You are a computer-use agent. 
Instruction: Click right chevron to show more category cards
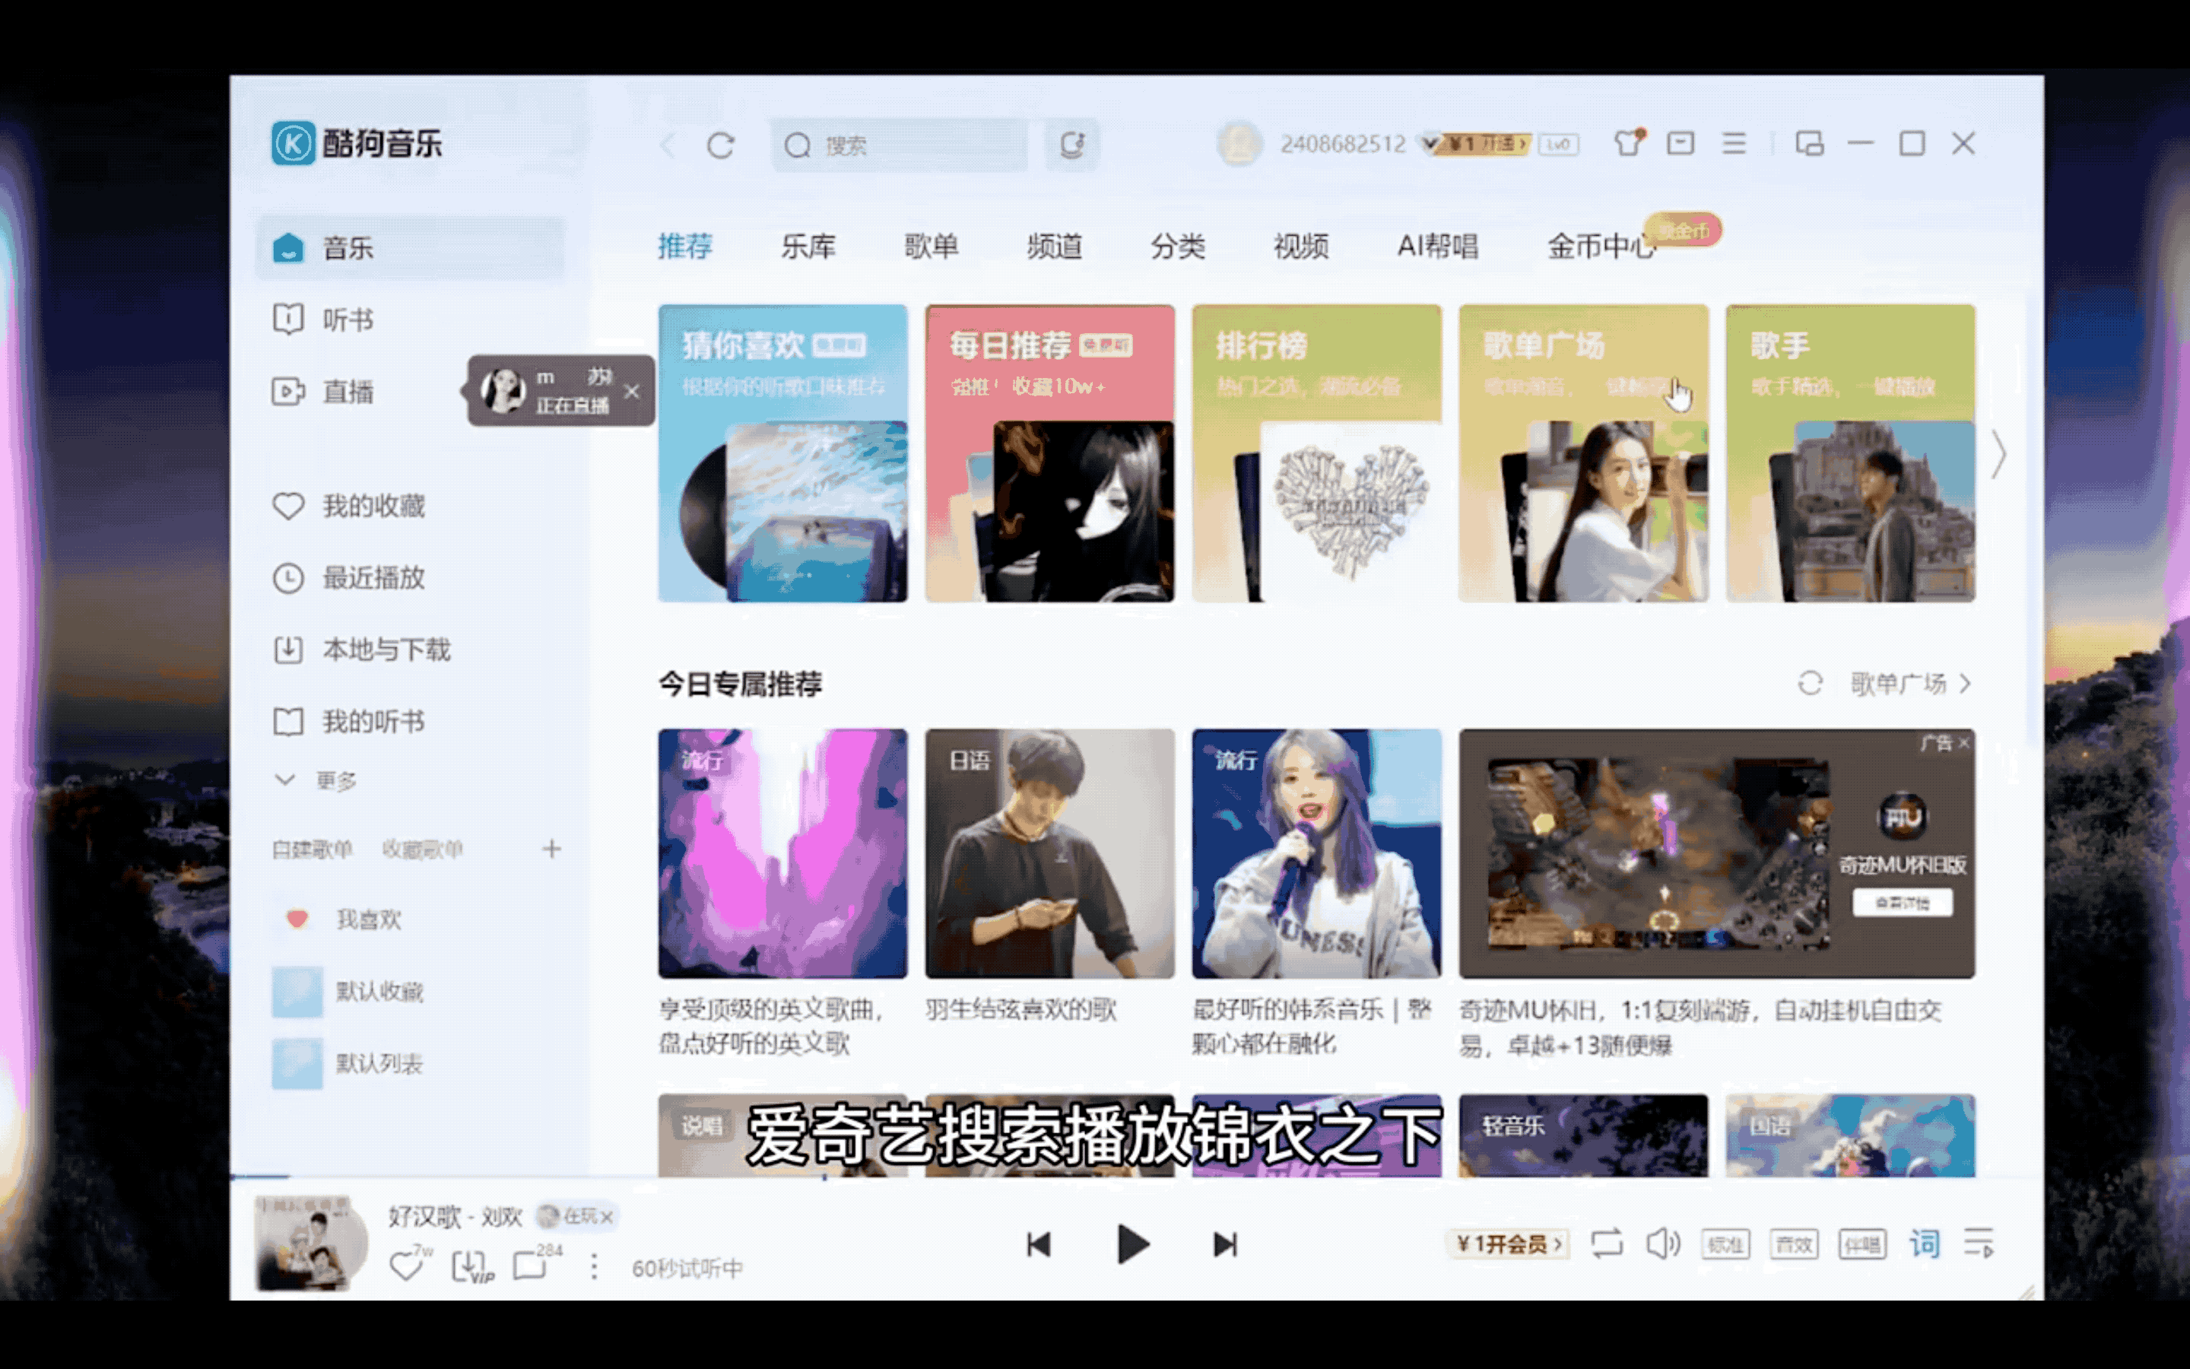click(x=1998, y=455)
